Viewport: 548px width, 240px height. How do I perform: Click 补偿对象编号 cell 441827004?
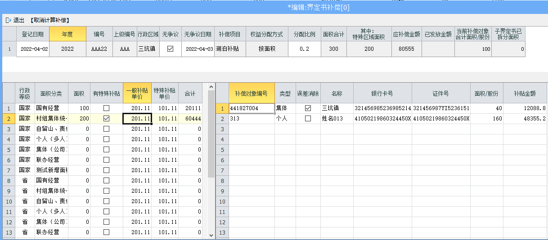click(x=251, y=108)
